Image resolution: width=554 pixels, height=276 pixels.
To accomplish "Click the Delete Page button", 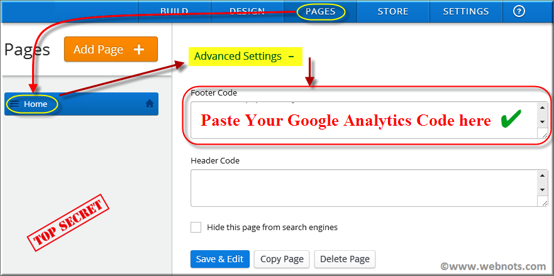I will (345, 258).
